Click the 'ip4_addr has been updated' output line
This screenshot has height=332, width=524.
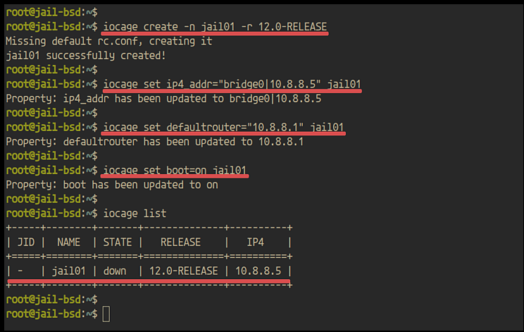point(163,99)
